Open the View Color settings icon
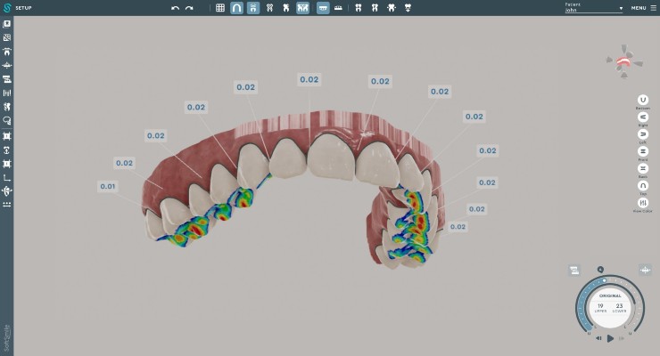The height and width of the screenshot is (356, 660). coord(642,203)
